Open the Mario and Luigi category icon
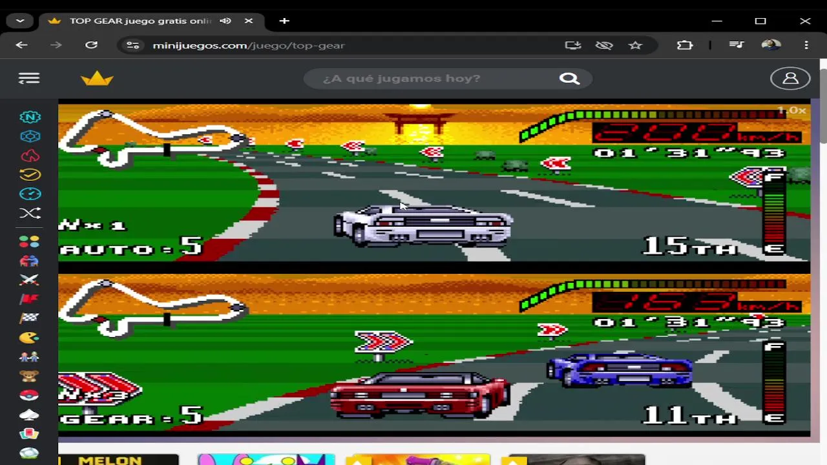Image resolution: width=827 pixels, height=465 pixels. [29, 356]
